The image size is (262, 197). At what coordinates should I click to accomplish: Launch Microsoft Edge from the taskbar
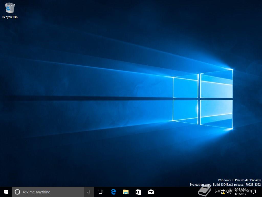click(113, 192)
